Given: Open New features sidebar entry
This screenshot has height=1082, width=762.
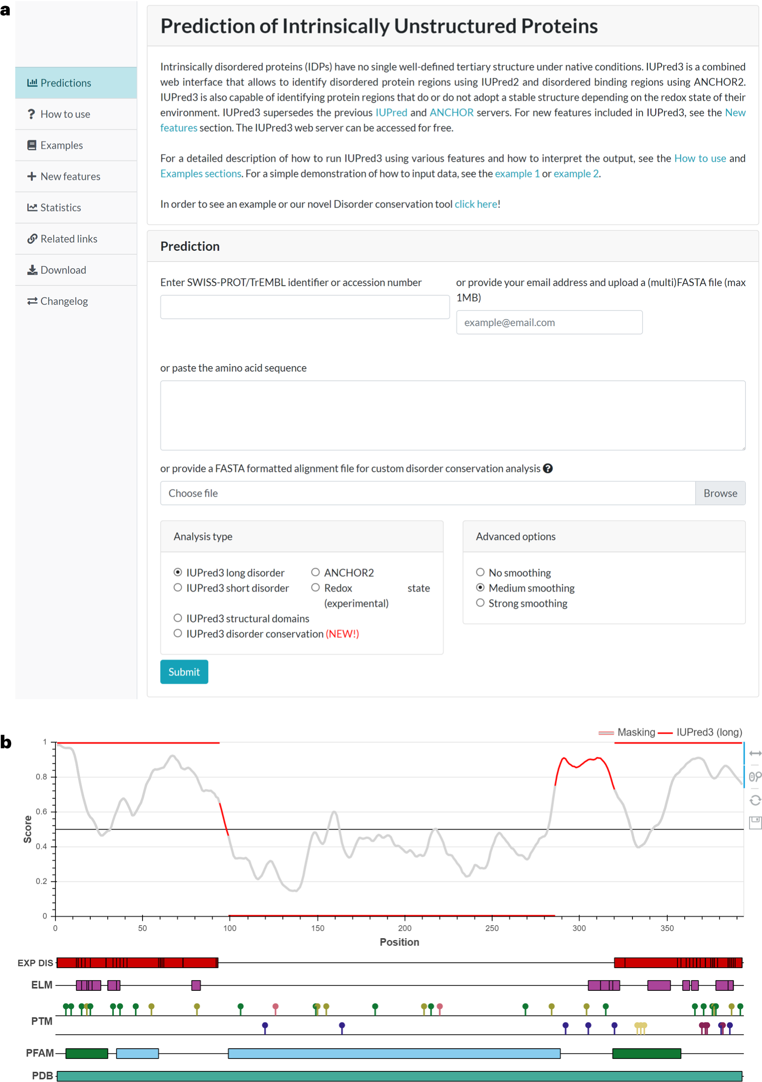Looking at the screenshot, I should (x=76, y=176).
